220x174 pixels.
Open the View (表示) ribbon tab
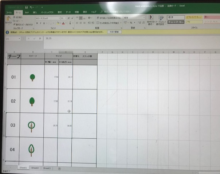point(85,12)
